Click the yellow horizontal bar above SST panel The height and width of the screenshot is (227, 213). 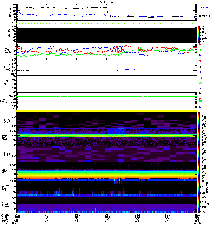click(x=107, y=111)
